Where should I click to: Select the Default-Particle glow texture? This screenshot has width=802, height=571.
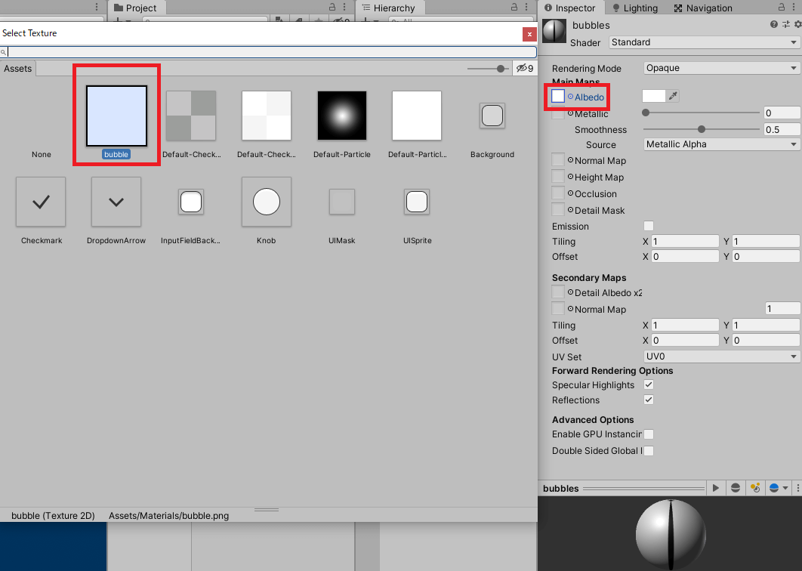click(x=341, y=116)
